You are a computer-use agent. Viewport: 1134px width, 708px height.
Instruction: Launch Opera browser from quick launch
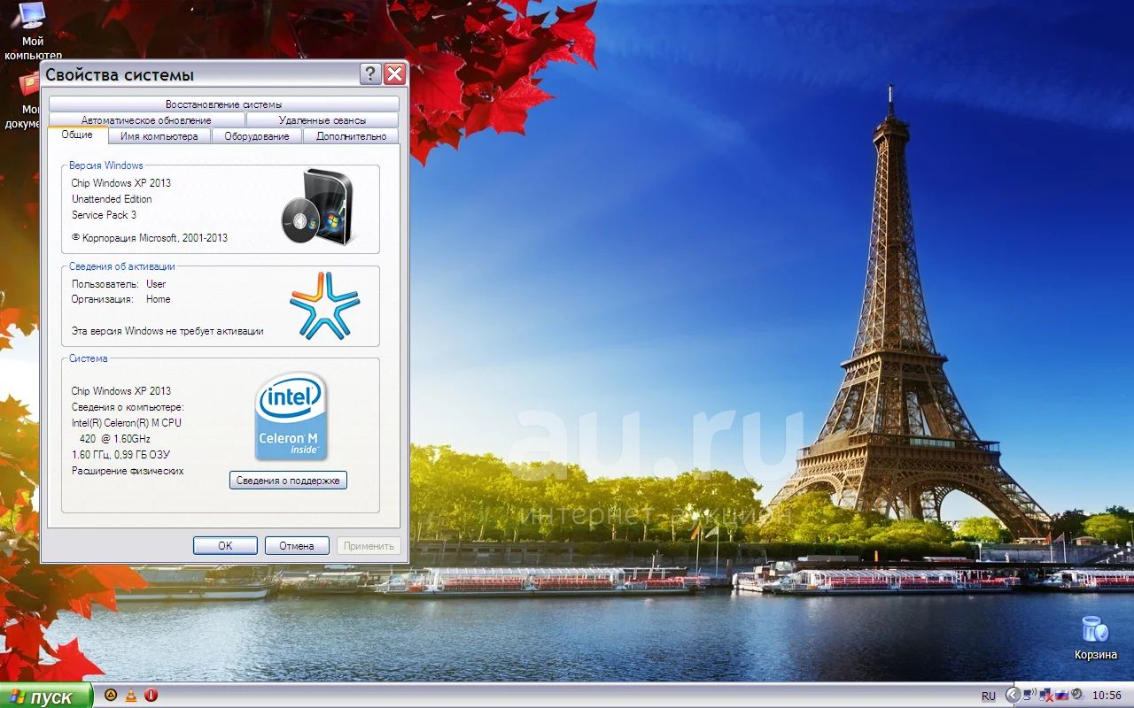point(151,696)
